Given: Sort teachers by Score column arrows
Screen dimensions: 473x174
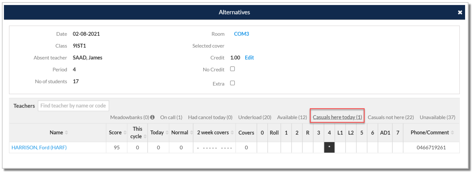Looking at the screenshot, I should click(125, 133).
